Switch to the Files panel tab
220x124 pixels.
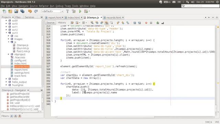pos(18,17)
